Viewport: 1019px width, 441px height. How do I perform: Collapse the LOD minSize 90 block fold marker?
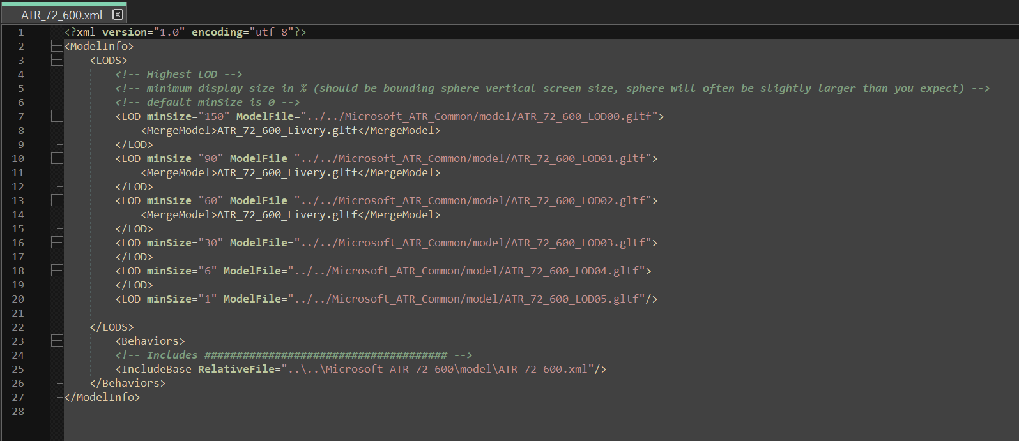[57, 158]
